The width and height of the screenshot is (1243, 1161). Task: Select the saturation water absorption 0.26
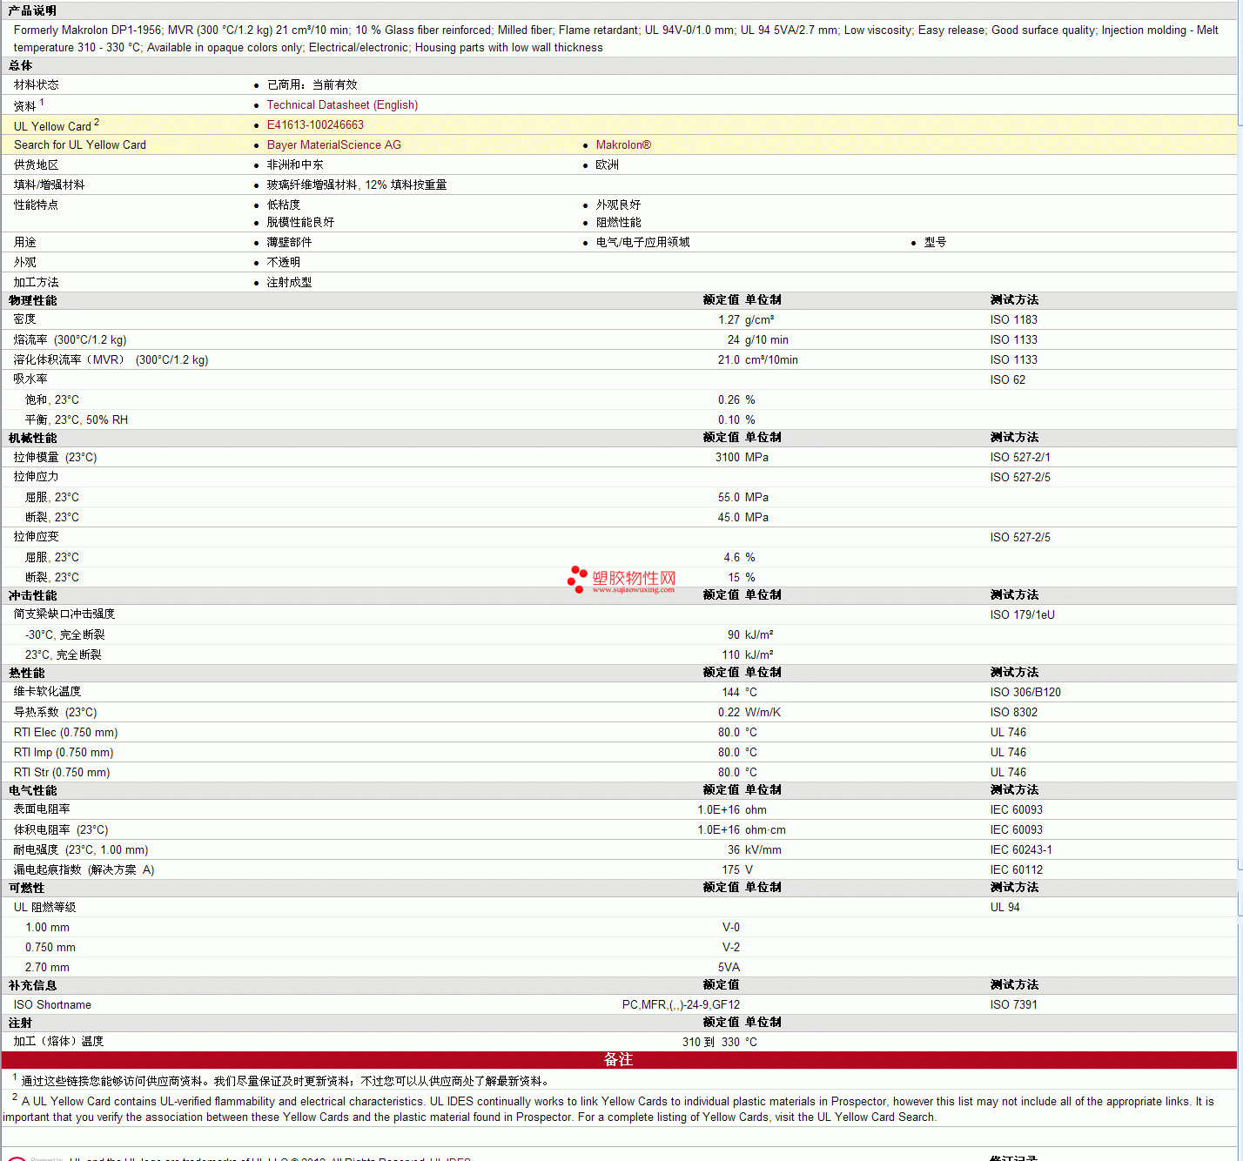[729, 400]
